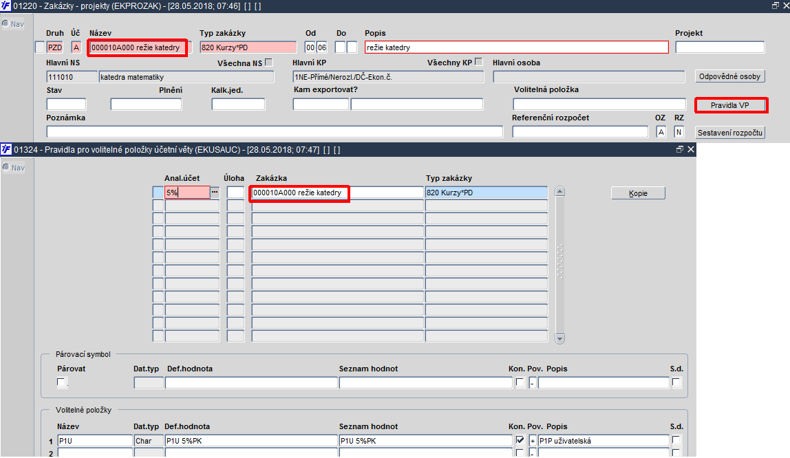This screenshot has width=790, height=458.
Task: Select the Nav radio icon in the Zakázky window
Action: pos(6,23)
